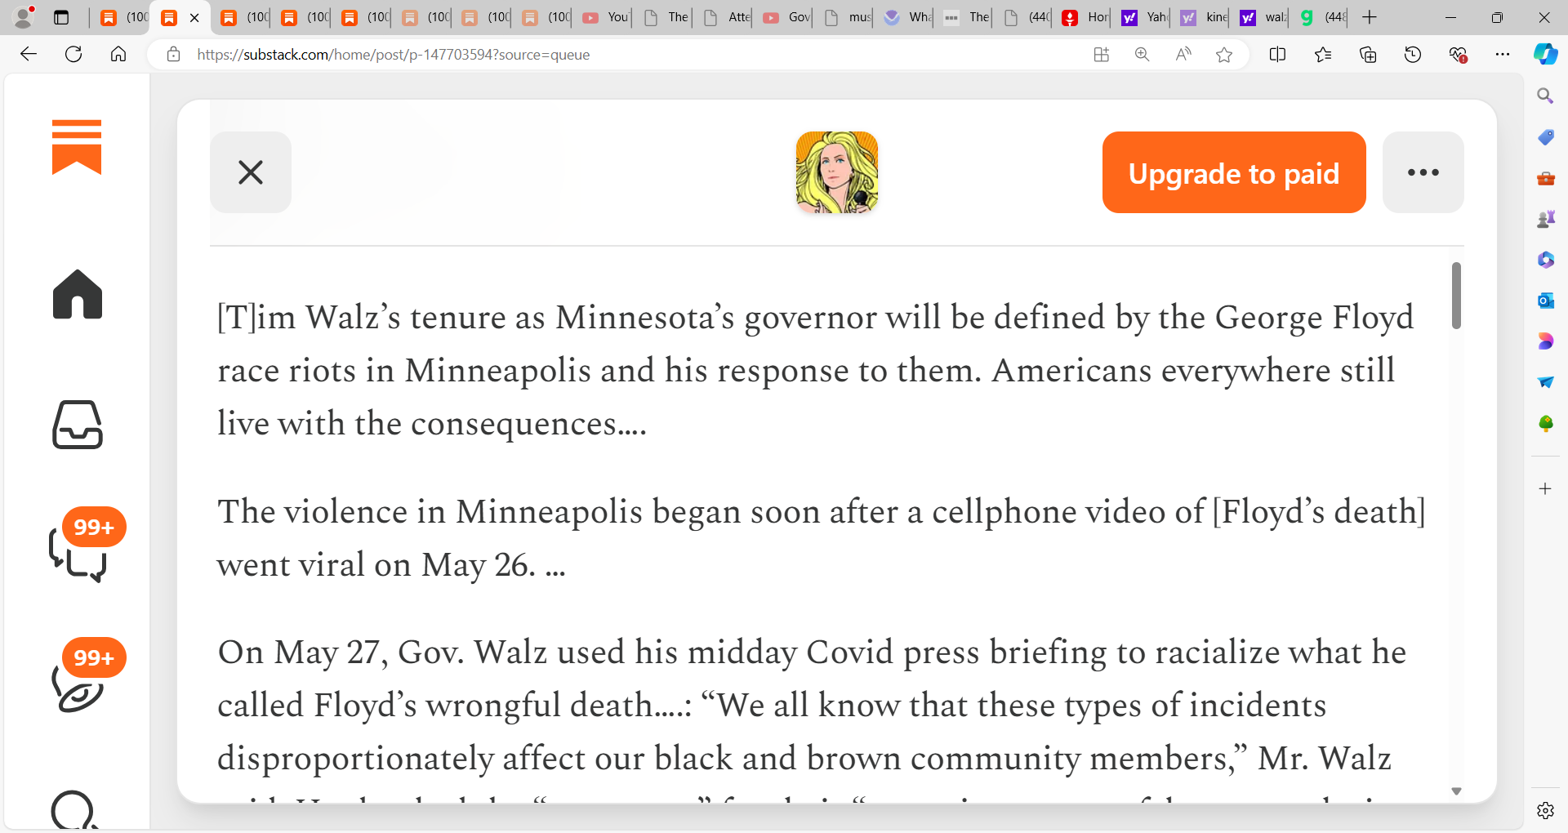Click the article's vertical scrollbar thumb
Image resolution: width=1568 pixels, height=833 pixels.
[1456, 296]
